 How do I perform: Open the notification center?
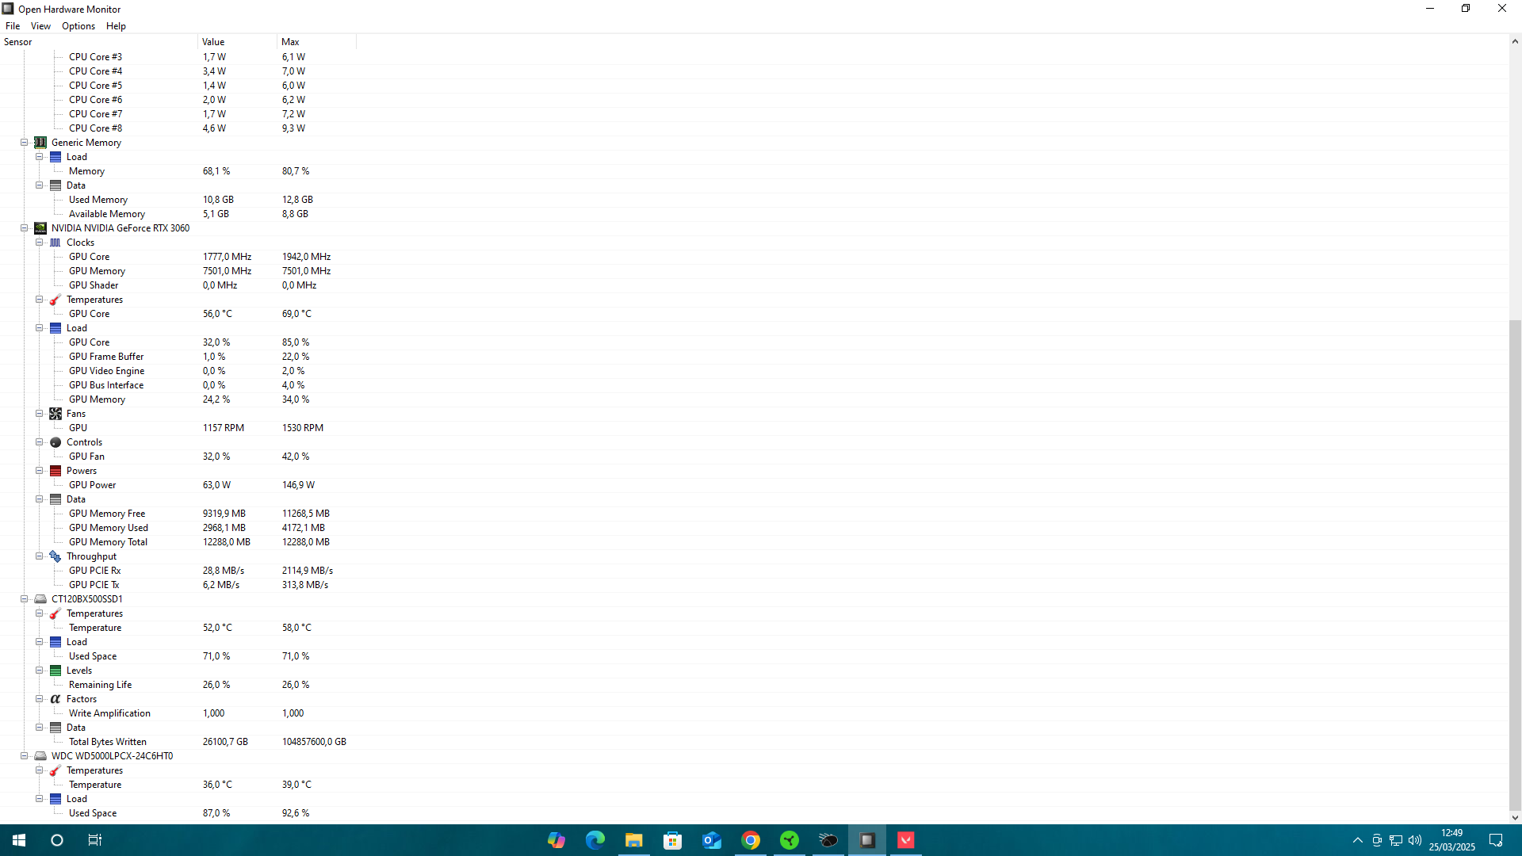pyautogui.click(x=1496, y=840)
